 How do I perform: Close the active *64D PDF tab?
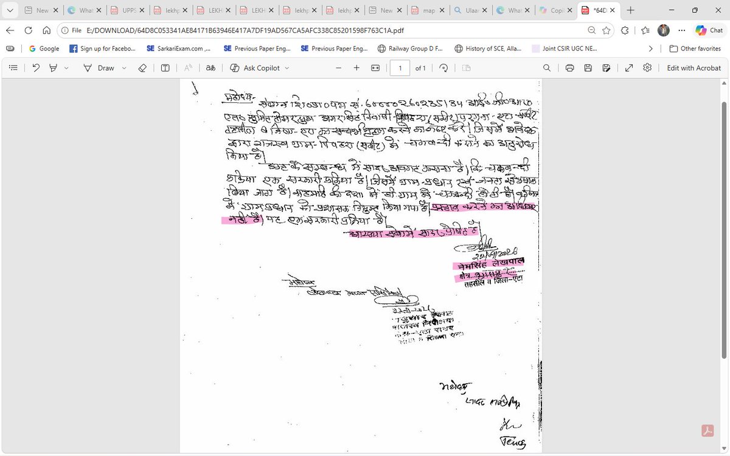coord(611,10)
